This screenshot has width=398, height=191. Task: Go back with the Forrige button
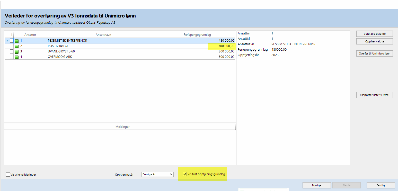[x=316, y=185]
